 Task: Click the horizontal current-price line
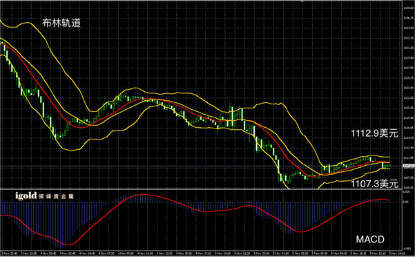pos(201,166)
